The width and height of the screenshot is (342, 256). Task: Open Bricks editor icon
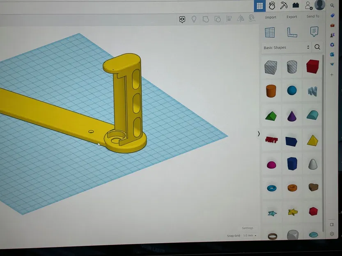[x=296, y=5]
